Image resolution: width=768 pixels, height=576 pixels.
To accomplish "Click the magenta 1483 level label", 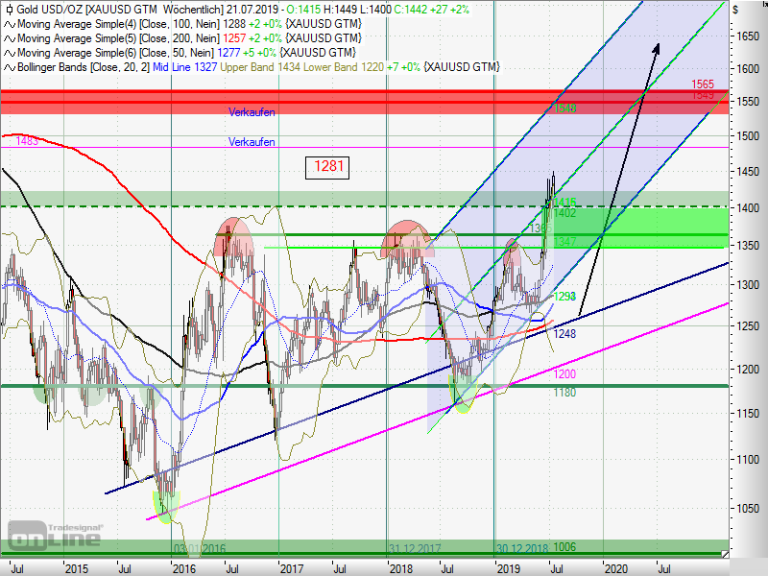I will [x=27, y=141].
